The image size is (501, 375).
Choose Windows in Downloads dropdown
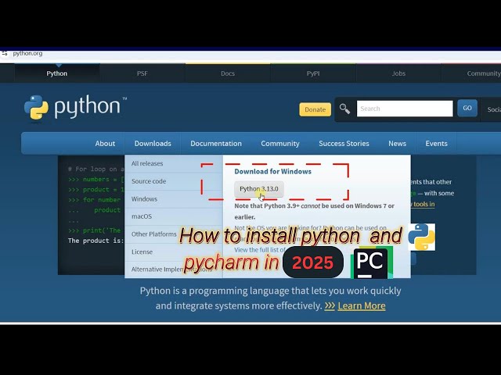[174, 199]
